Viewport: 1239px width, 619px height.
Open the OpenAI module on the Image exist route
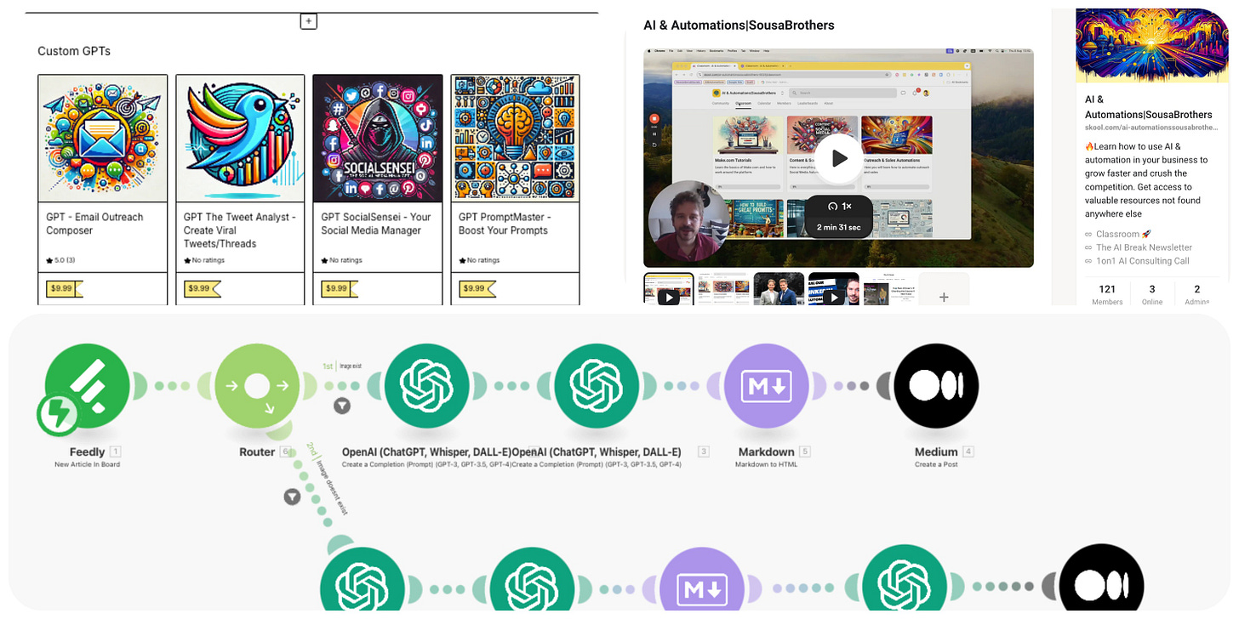click(426, 386)
